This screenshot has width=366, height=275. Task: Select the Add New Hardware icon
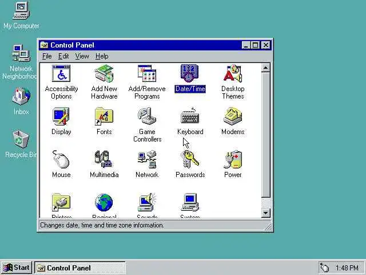click(x=104, y=74)
